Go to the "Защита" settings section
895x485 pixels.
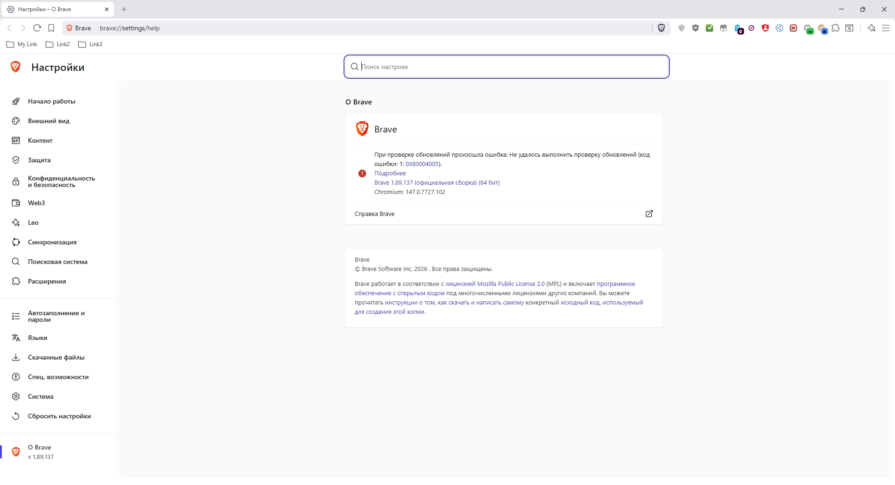pyautogui.click(x=39, y=160)
